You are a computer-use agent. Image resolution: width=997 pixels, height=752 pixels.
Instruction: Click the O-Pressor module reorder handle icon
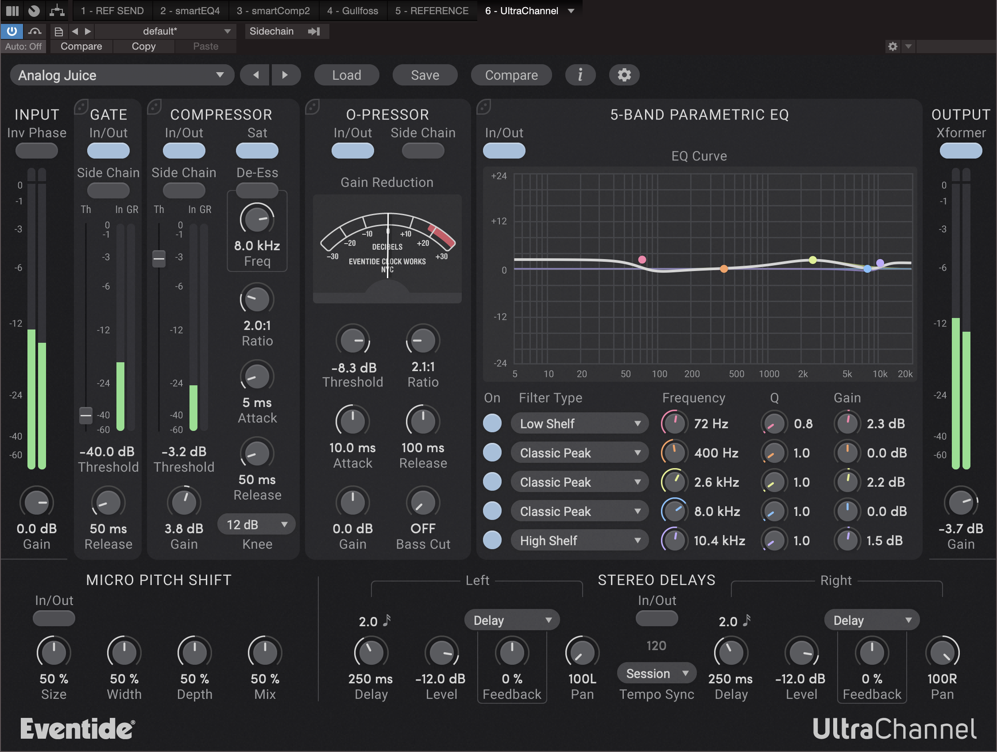pos(312,106)
